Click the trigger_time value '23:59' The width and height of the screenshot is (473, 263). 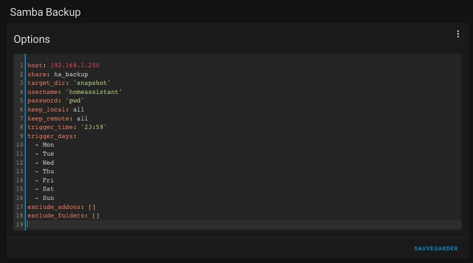[x=94, y=127]
